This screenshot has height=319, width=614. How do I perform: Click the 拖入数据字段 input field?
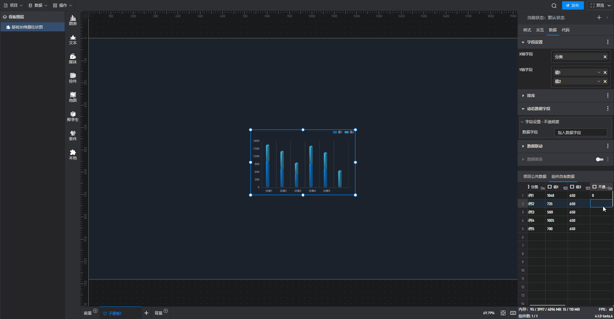(581, 132)
